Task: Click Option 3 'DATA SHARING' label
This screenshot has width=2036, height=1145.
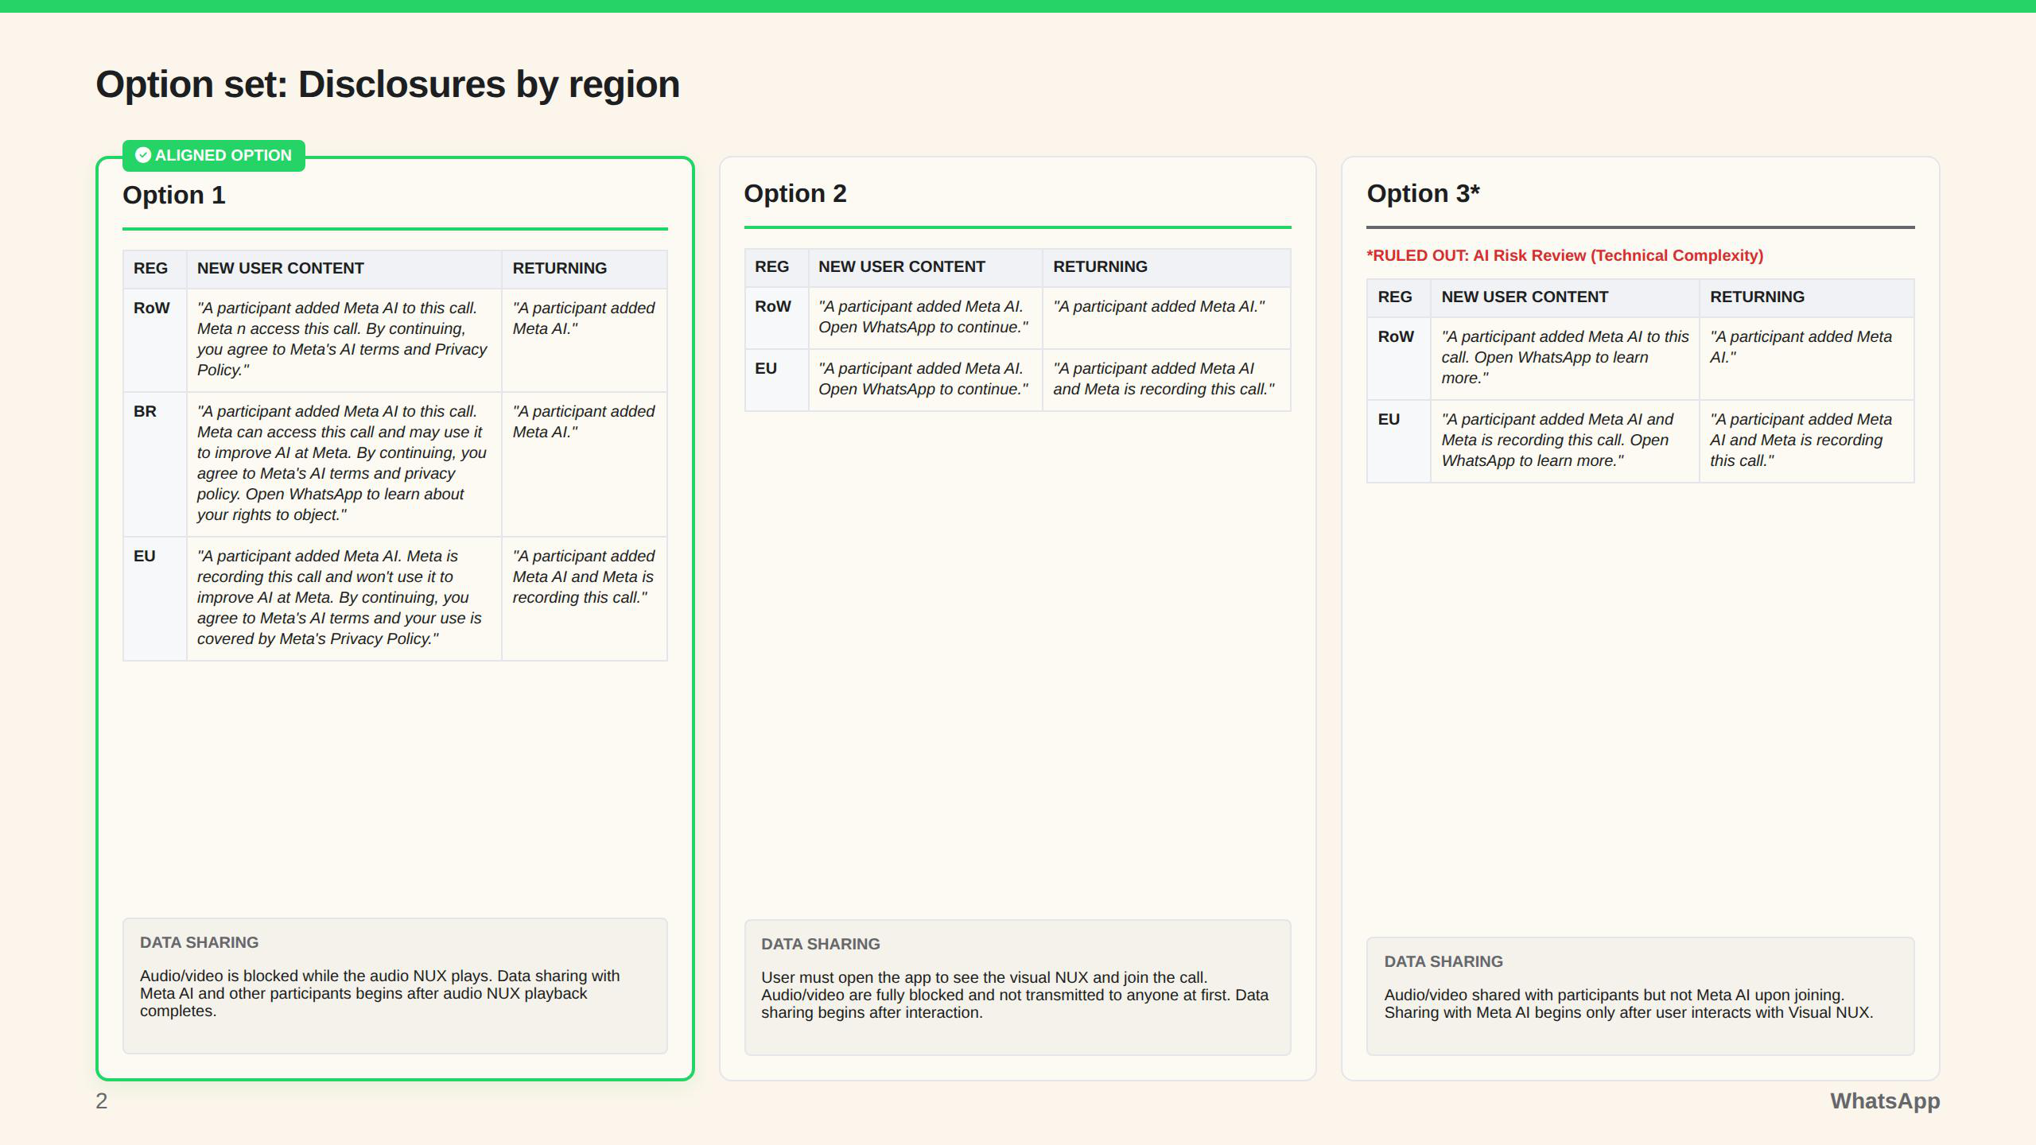Action: pos(1443,962)
